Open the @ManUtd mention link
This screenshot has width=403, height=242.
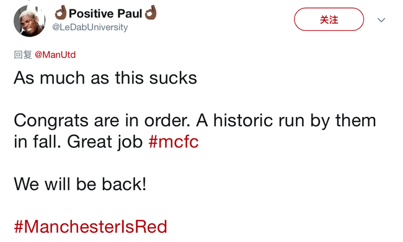tap(55, 54)
